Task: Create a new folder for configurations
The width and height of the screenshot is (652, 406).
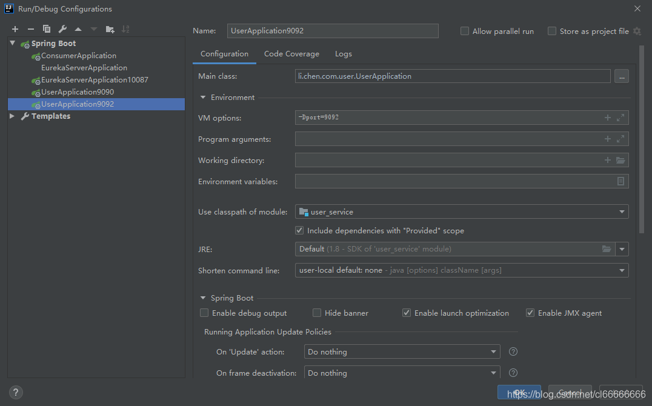Action: point(110,29)
